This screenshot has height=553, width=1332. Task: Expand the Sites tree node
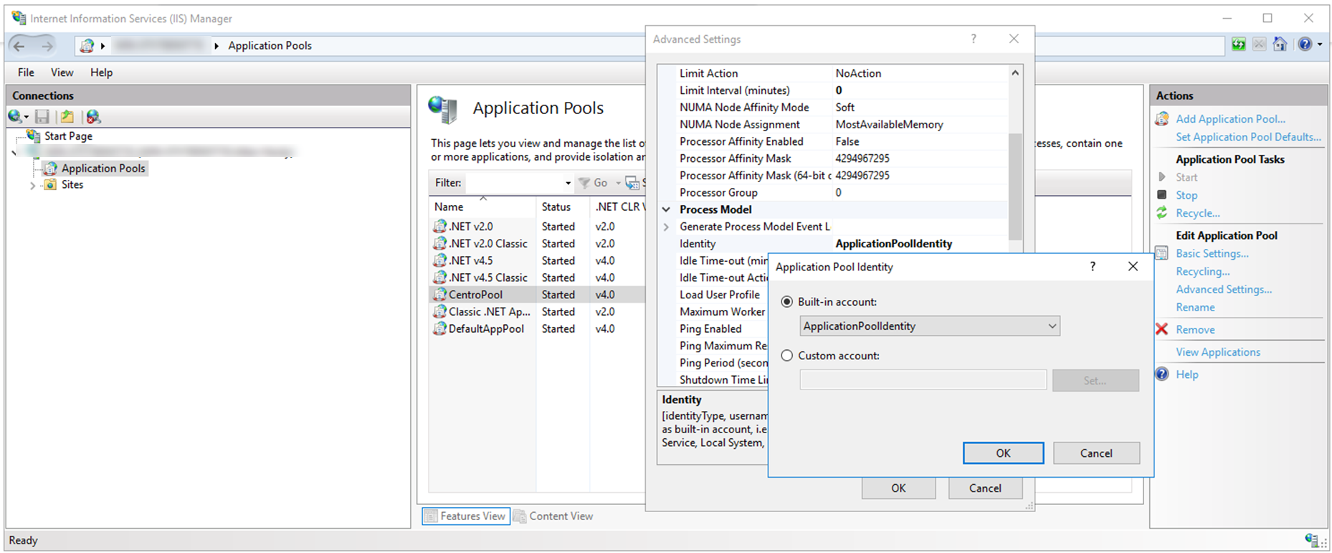click(32, 185)
